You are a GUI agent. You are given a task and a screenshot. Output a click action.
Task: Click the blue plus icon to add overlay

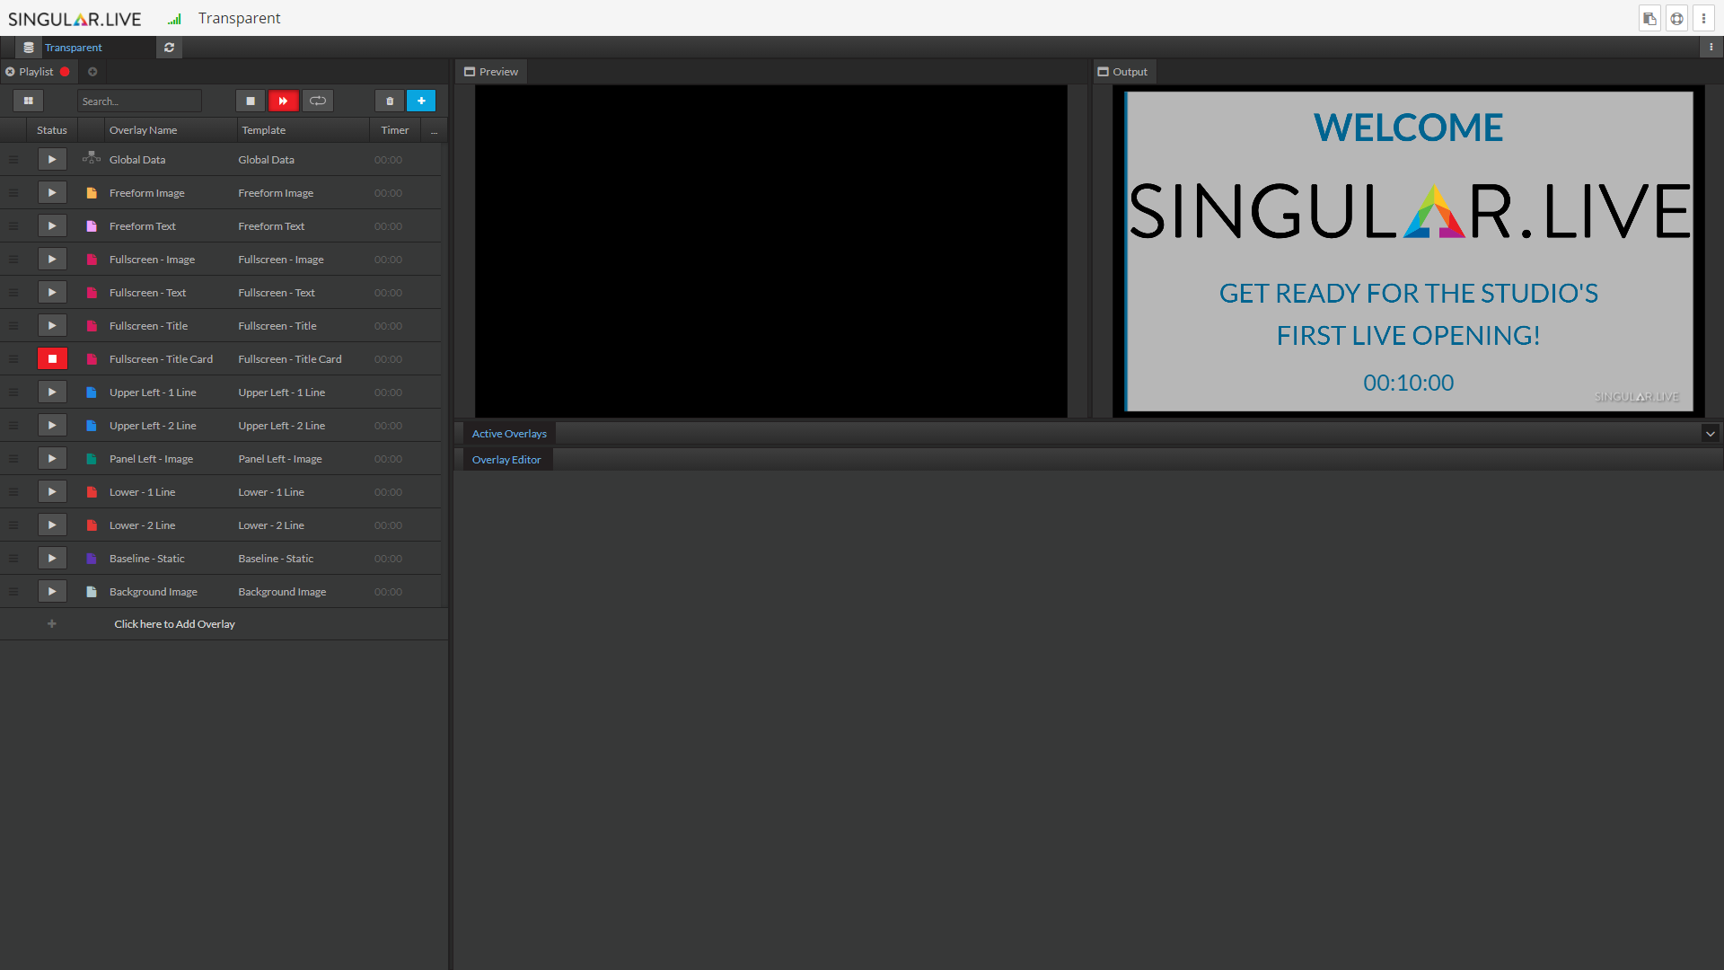click(421, 101)
